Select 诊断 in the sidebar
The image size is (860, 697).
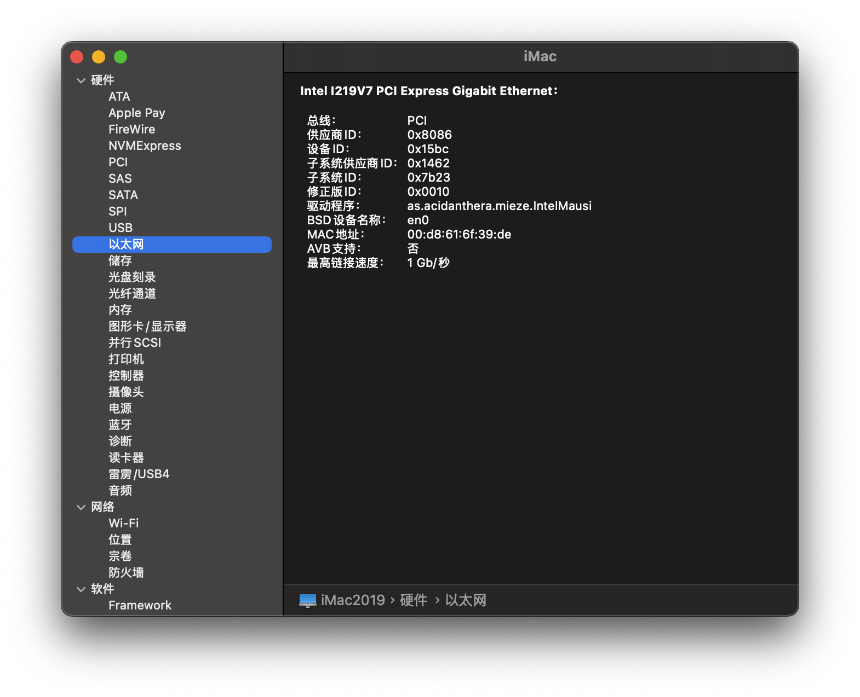click(x=172, y=442)
